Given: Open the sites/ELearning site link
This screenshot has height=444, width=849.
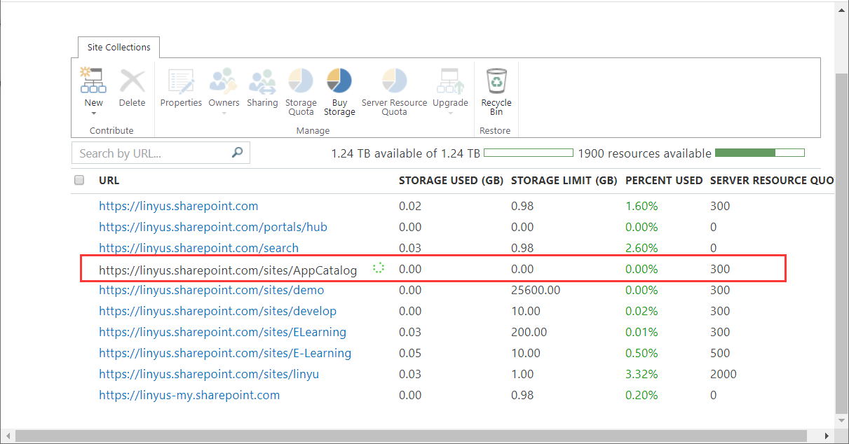Looking at the screenshot, I should pyautogui.click(x=223, y=332).
